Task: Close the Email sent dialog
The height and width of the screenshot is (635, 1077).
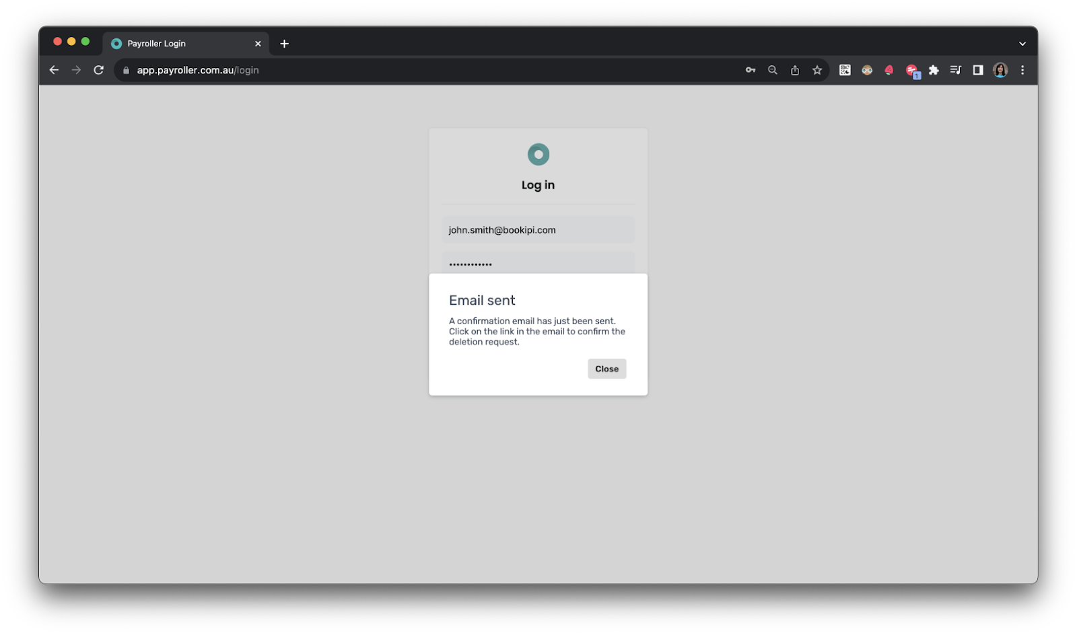Action: (606, 369)
